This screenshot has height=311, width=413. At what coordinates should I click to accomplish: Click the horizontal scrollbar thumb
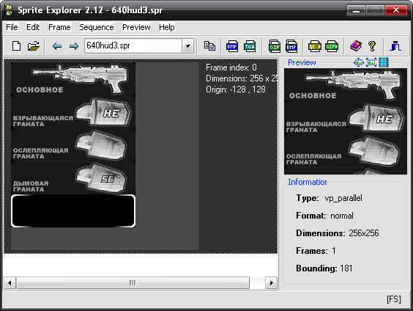[x=133, y=283]
